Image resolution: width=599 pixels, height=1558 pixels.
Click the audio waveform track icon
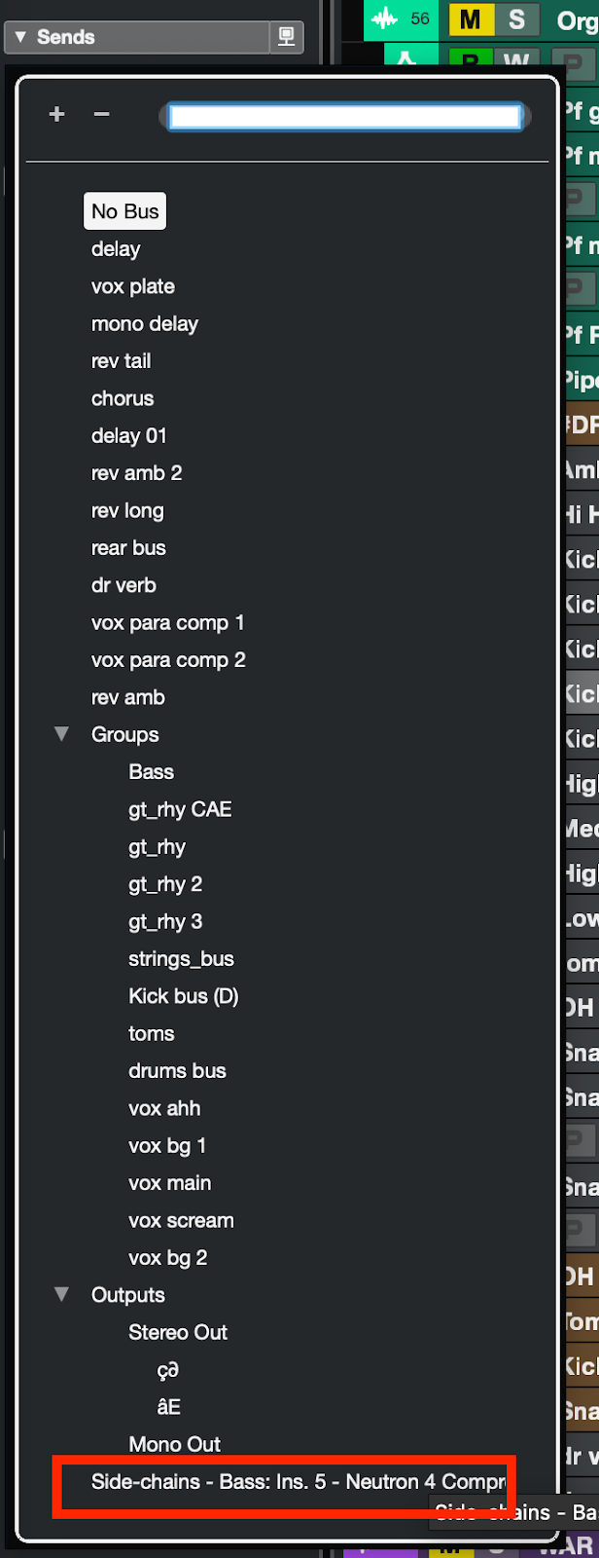coord(386,19)
